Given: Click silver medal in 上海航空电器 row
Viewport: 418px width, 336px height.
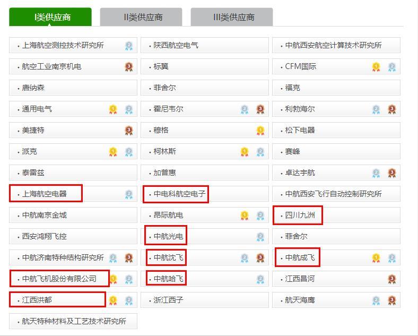Looking at the screenshot, I should click(129, 194).
